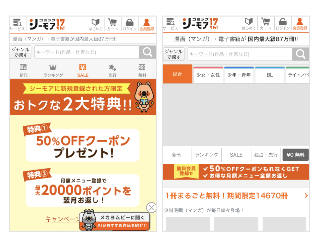
Task: Open the サービス menu icon in left screen
Action: click(18, 25)
